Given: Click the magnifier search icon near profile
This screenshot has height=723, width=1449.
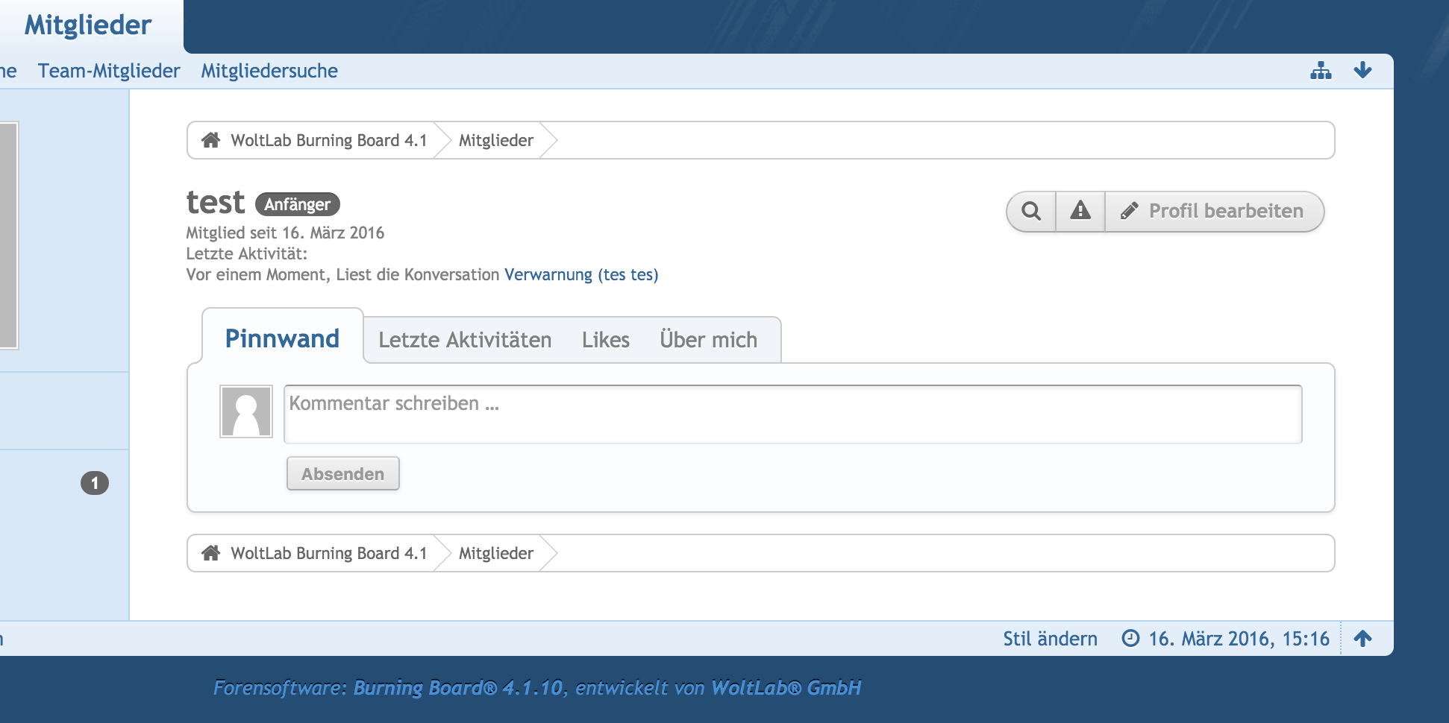Looking at the screenshot, I should click(1031, 212).
